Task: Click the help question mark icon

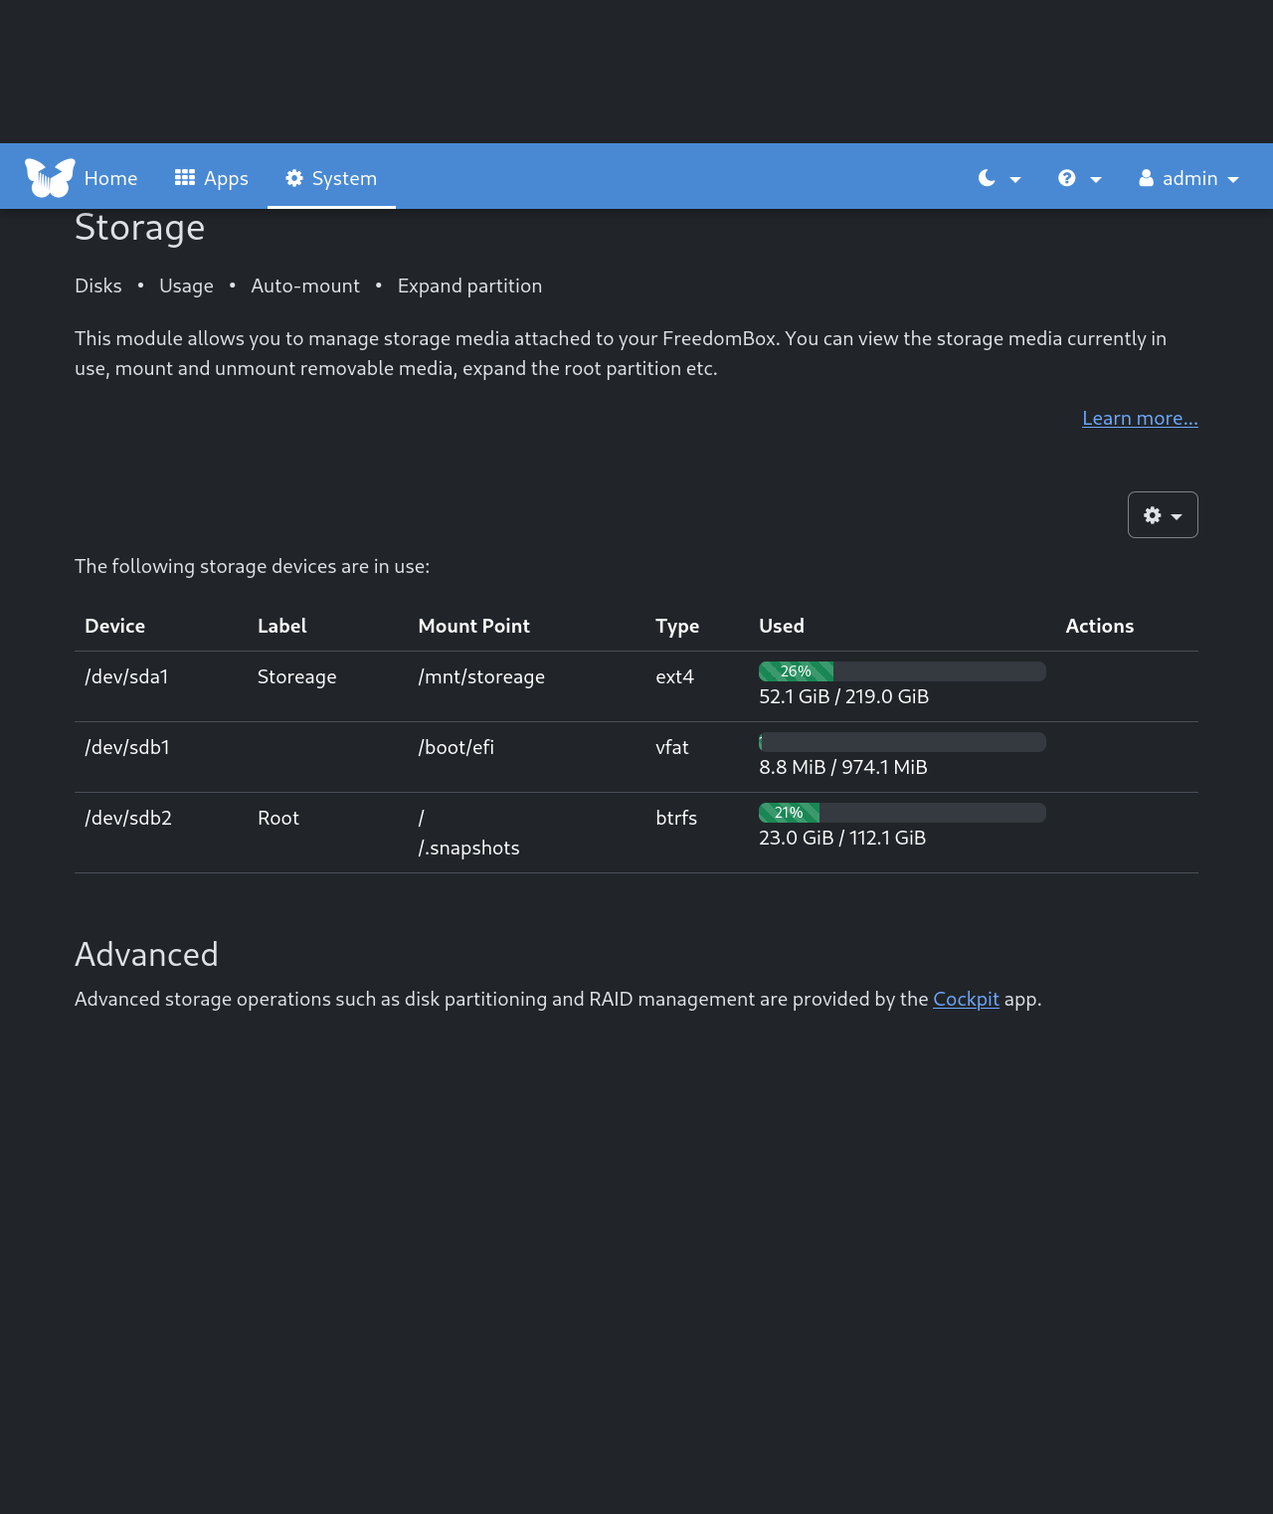Action: click(1067, 178)
